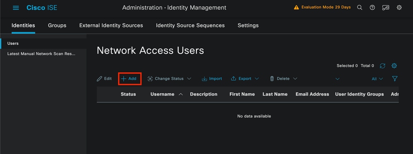
Task: Open the Settings tab
Action: tap(248, 26)
